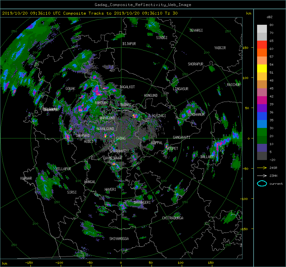Click the intense storm cell near Ramdurg
This screenshot has width=286, height=267.
[97, 92]
